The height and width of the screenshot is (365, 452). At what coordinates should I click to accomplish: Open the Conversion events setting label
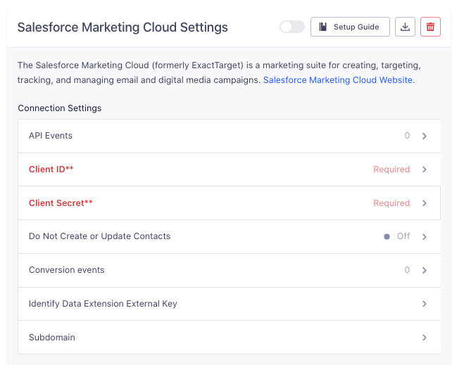66,270
